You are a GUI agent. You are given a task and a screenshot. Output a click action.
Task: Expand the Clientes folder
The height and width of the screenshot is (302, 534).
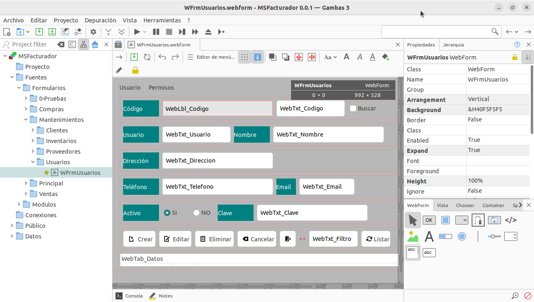point(33,130)
